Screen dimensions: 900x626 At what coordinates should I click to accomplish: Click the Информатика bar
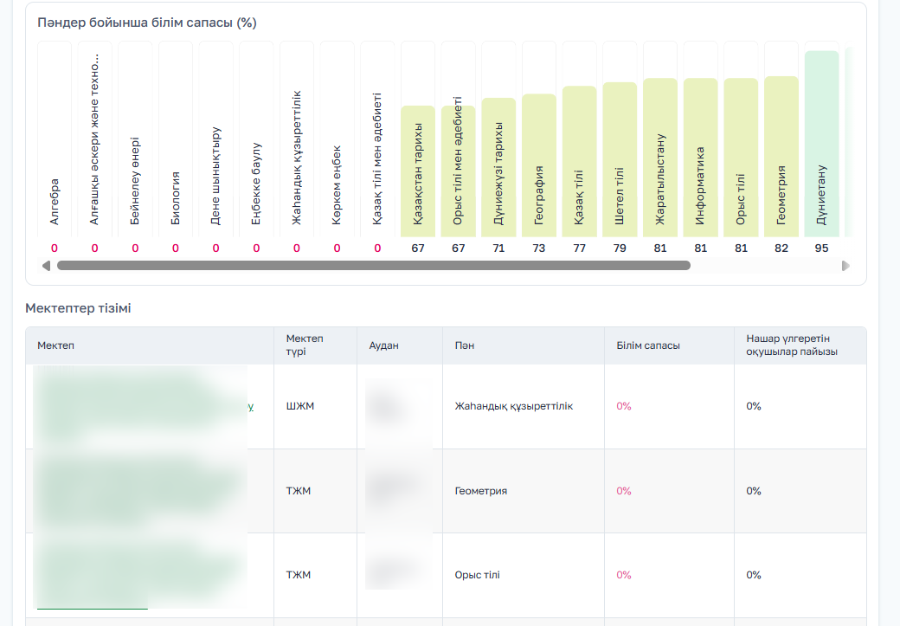[700, 158]
